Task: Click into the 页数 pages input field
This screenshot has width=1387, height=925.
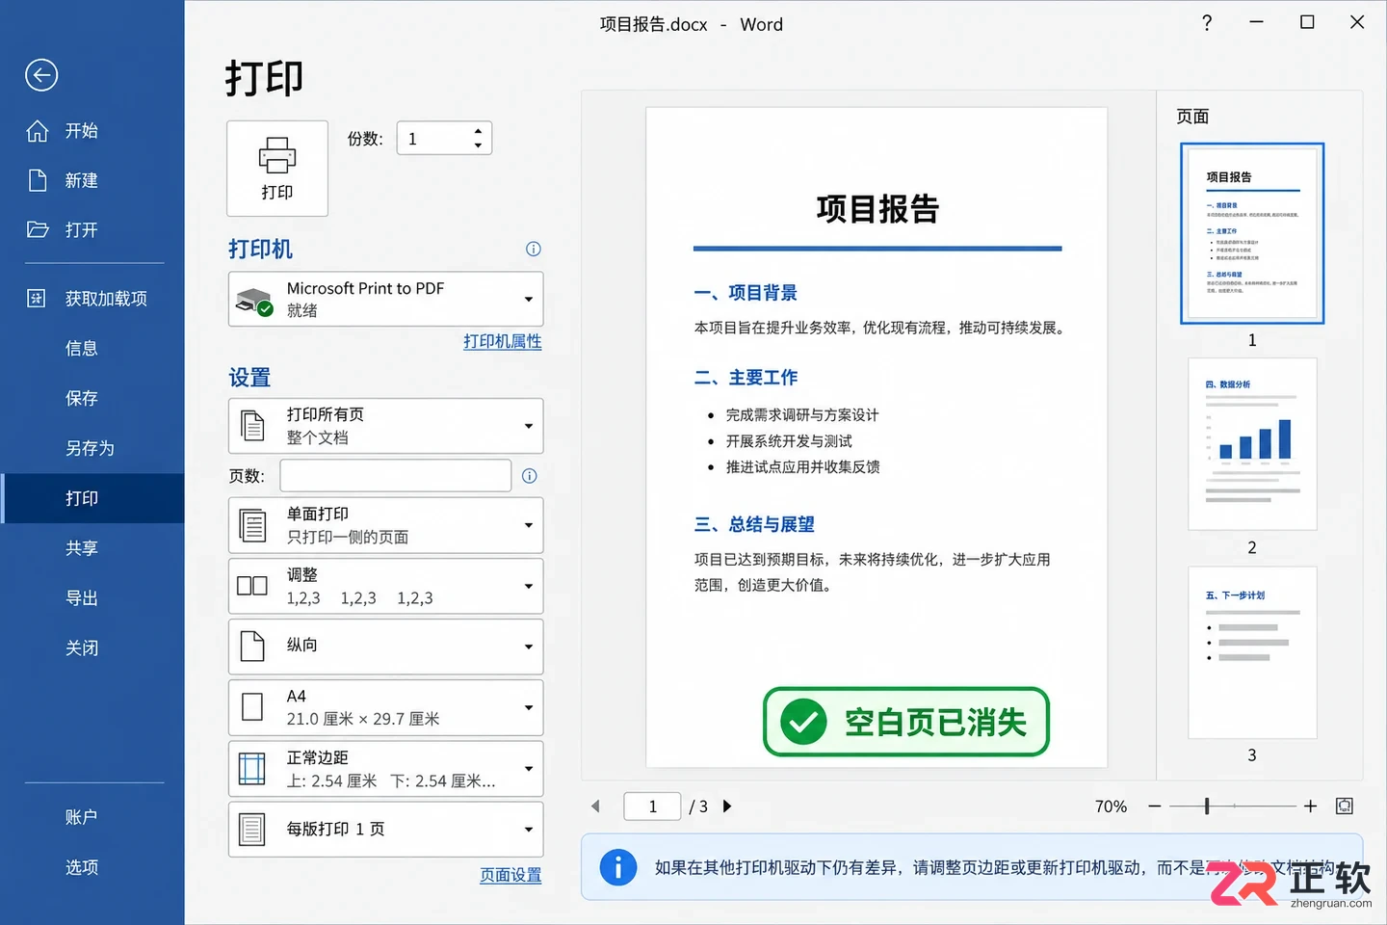Action: [396, 476]
